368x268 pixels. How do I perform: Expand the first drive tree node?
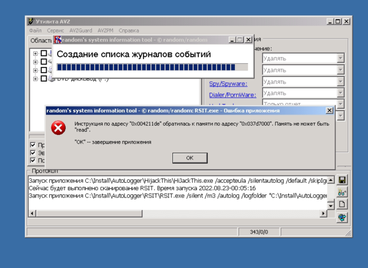click(x=35, y=53)
